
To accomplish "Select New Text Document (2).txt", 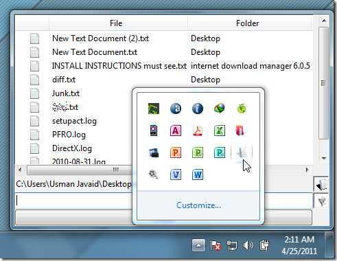I will point(100,38).
